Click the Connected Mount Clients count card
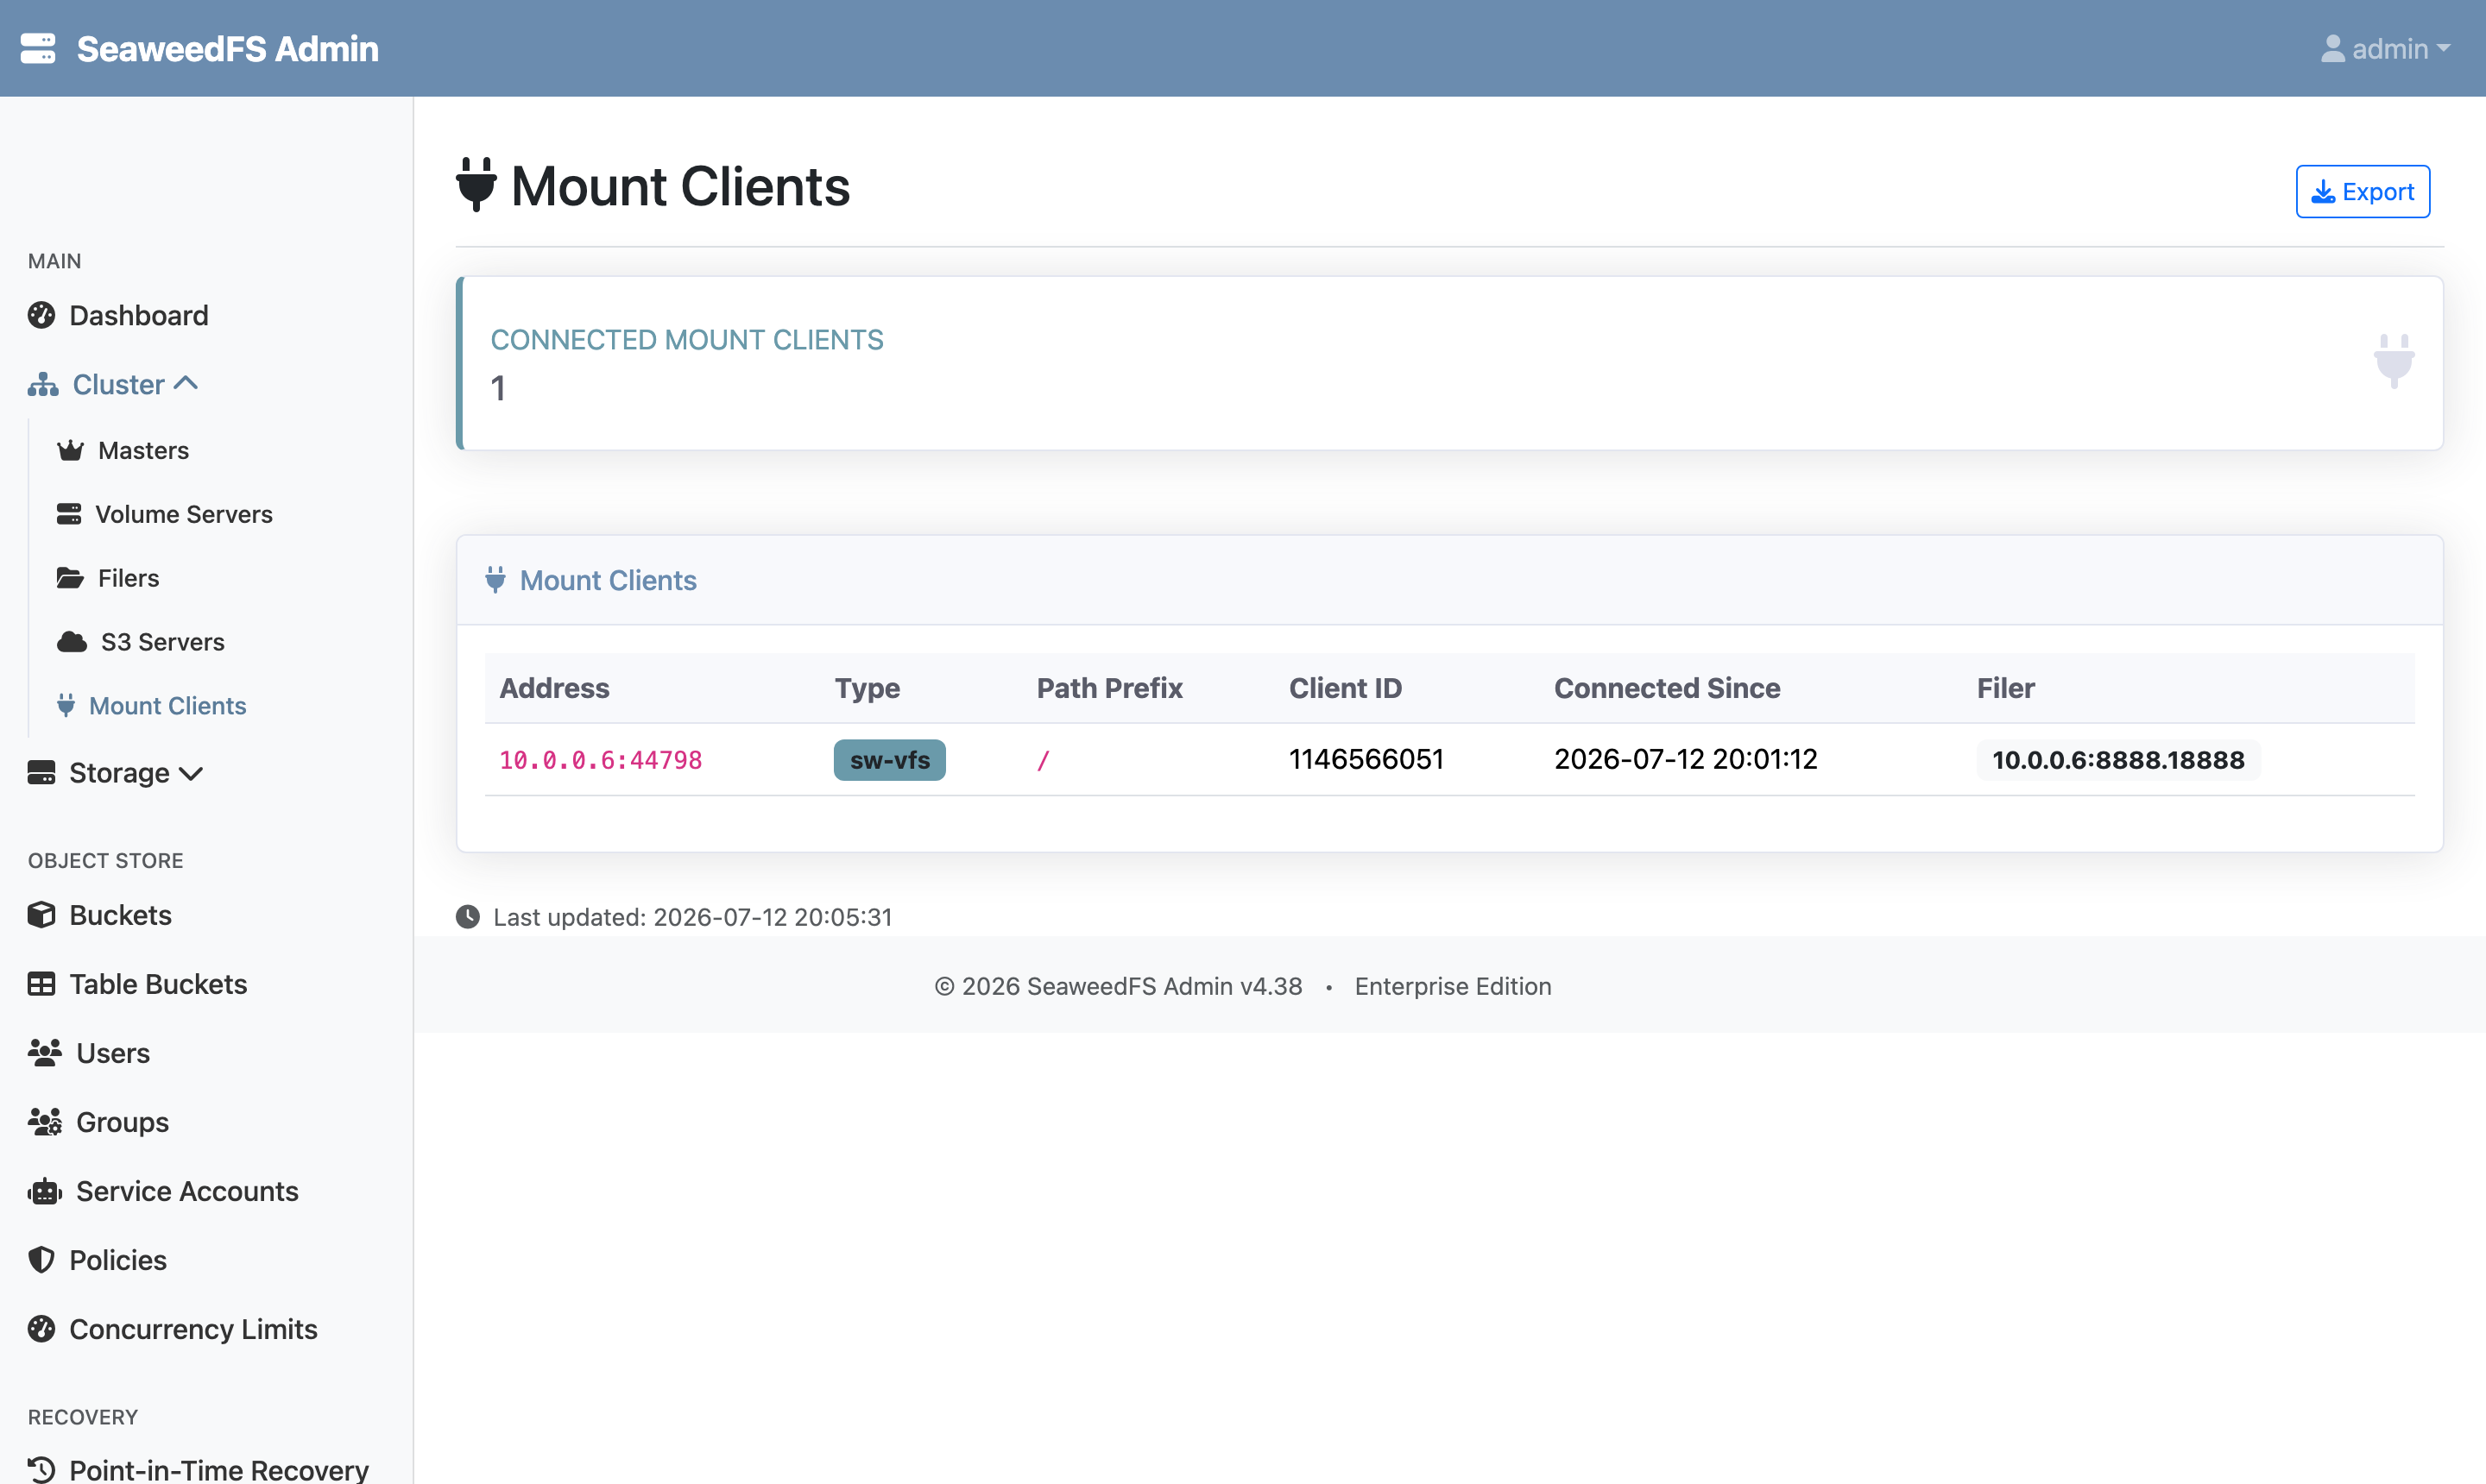The image size is (2486, 1484). tap(1449, 363)
